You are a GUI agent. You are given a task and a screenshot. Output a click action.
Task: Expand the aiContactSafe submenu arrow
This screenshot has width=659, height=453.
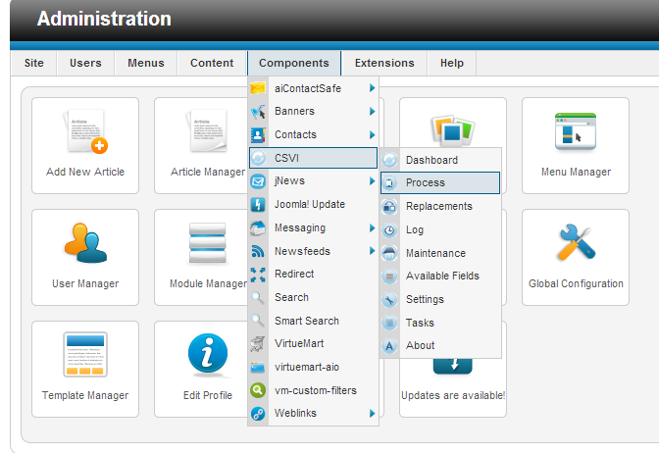point(372,88)
